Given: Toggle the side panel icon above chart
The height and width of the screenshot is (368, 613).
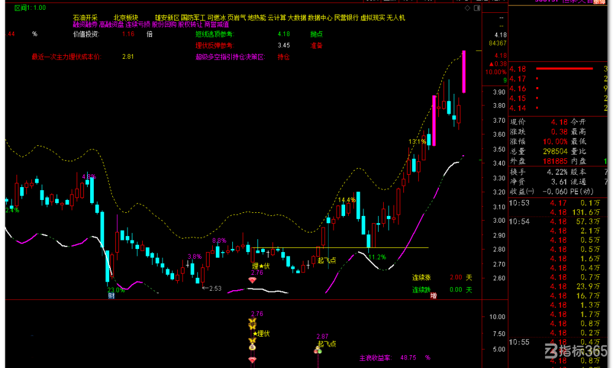Looking at the screenshot, I should (x=477, y=8).
